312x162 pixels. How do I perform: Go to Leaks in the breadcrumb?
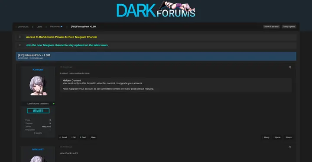coord(39,27)
